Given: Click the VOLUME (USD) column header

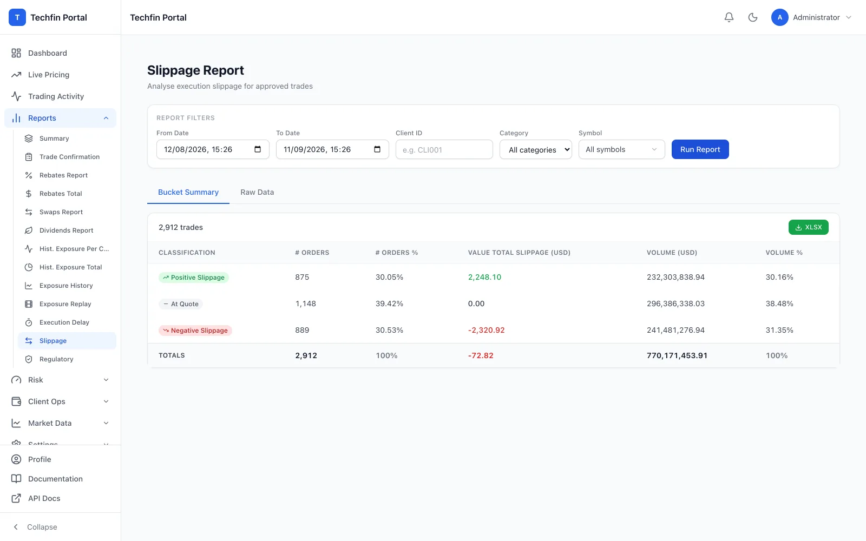Looking at the screenshot, I should click(x=672, y=253).
